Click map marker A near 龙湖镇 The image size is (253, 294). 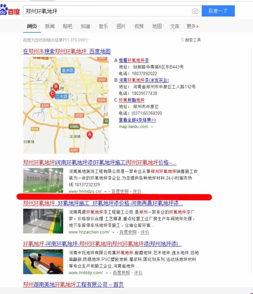pos(89,134)
